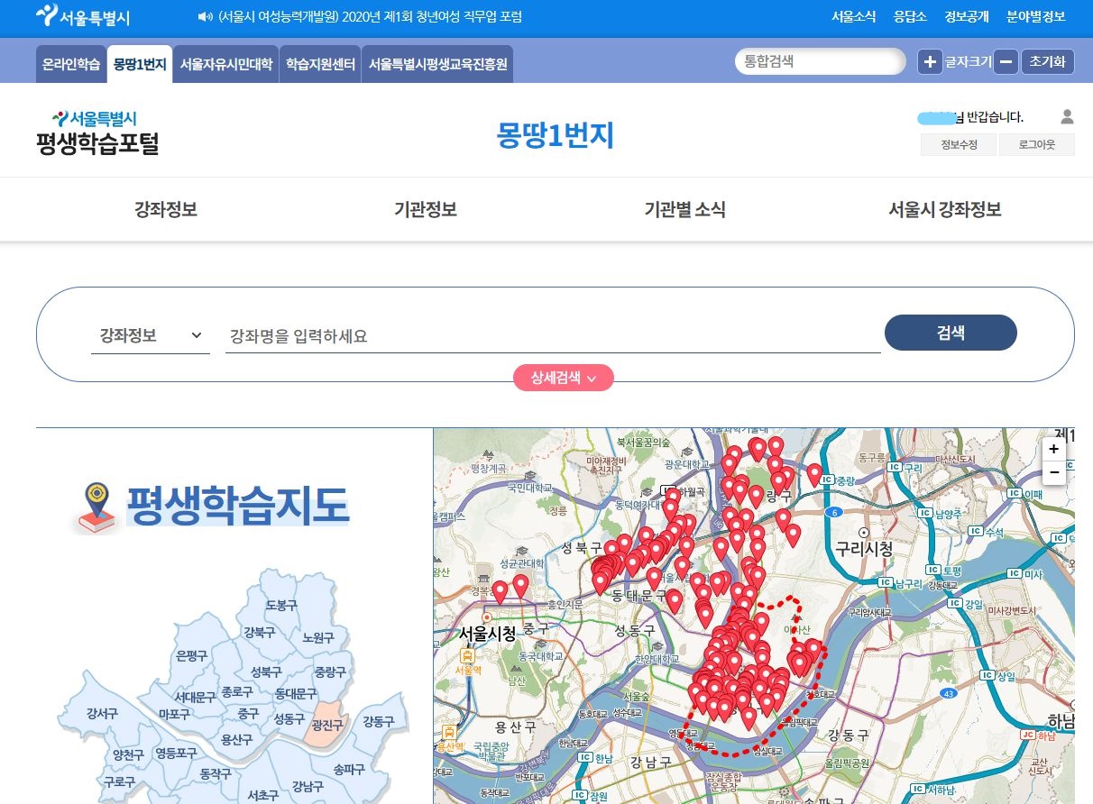
Task: Click the 글자크기 font size label
Action: 969,62
